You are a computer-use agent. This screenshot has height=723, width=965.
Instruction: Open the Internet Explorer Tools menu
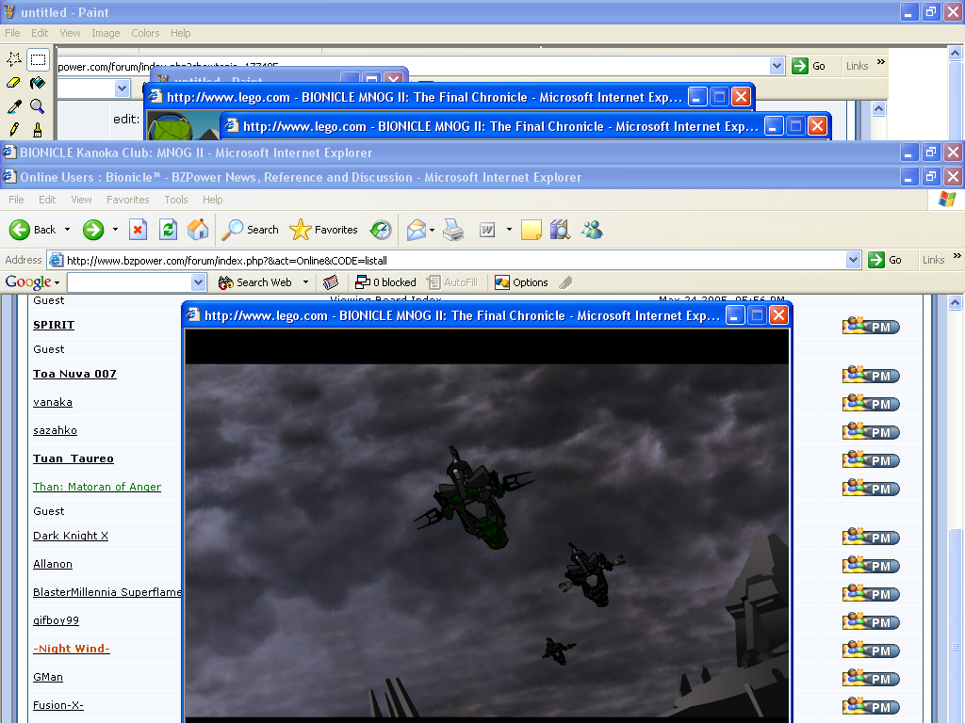[x=176, y=200]
